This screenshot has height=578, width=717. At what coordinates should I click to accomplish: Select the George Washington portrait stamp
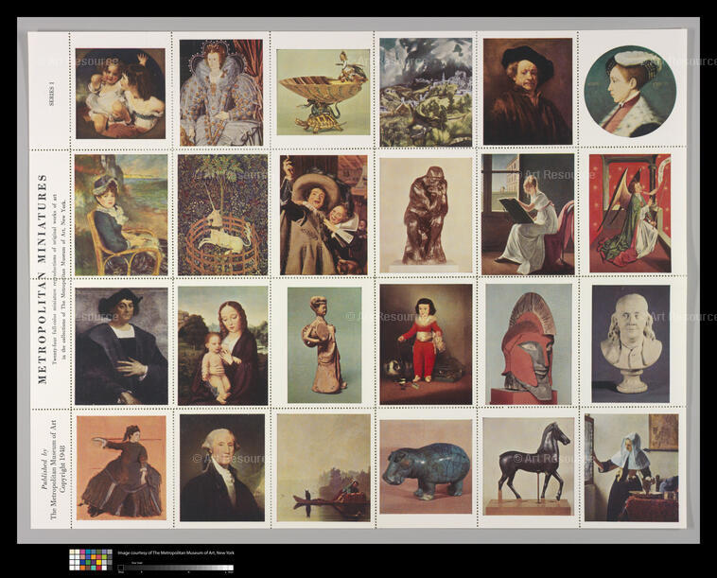click(222, 468)
